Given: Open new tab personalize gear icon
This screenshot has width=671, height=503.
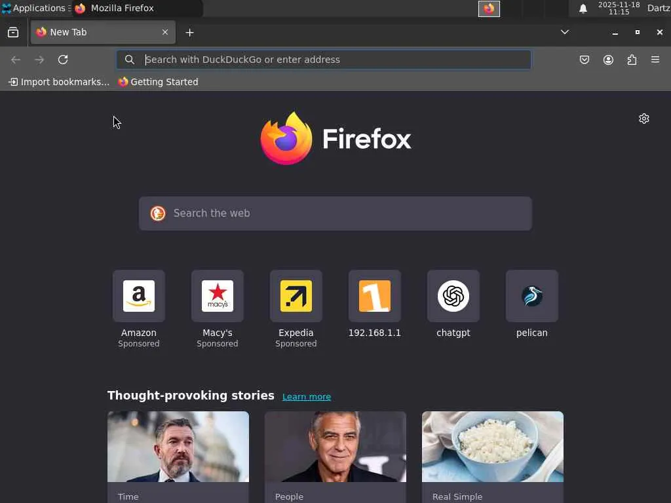Looking at the screenshot, I should pyautogui.click(x=644, y=119).
